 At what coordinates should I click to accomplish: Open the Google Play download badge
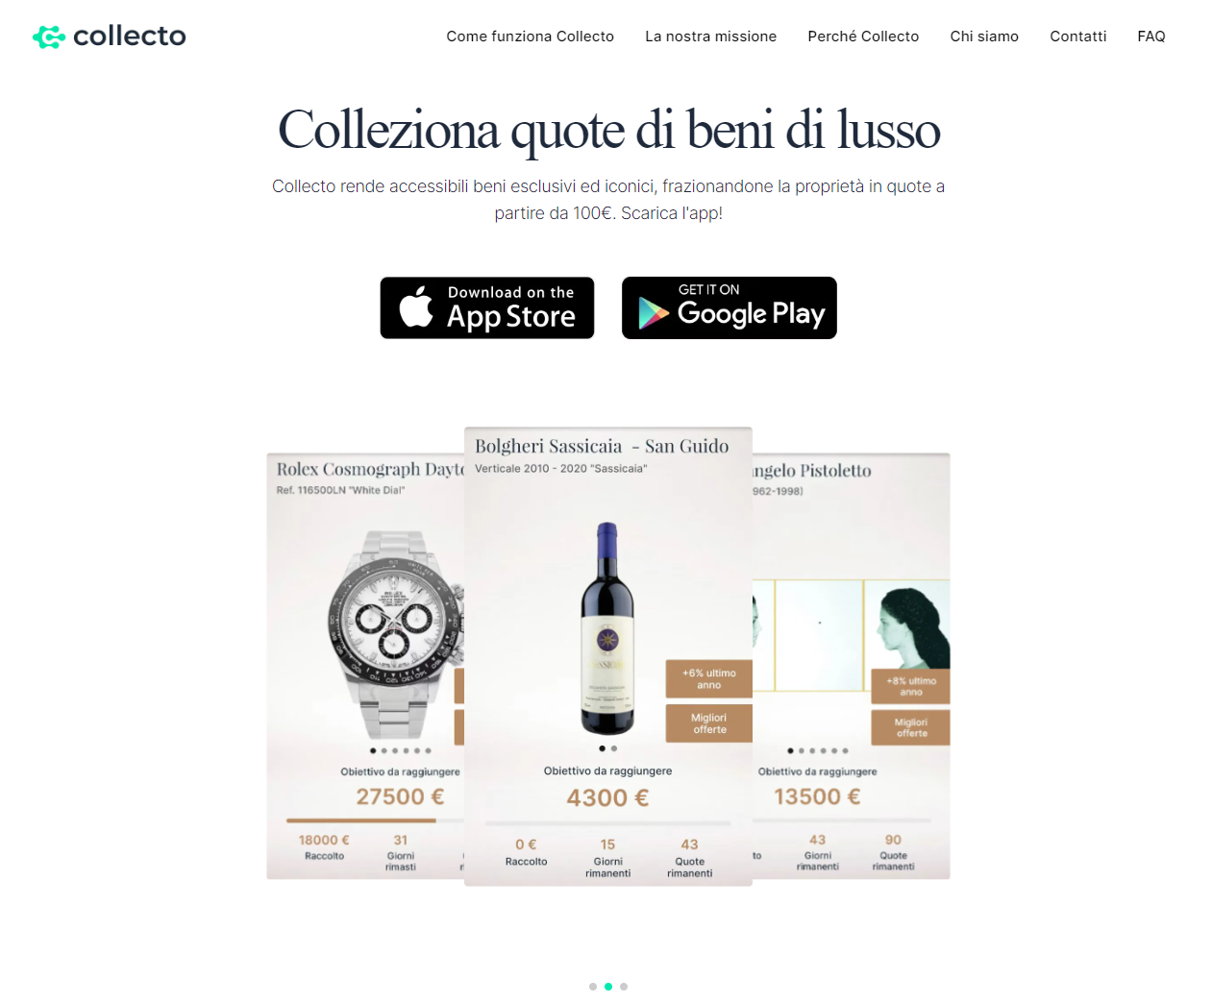[730, 307]
